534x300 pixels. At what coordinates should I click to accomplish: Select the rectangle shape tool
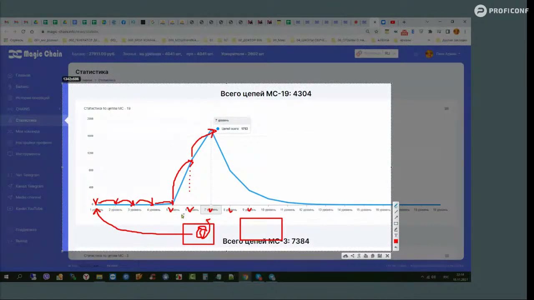coord(396,224)
